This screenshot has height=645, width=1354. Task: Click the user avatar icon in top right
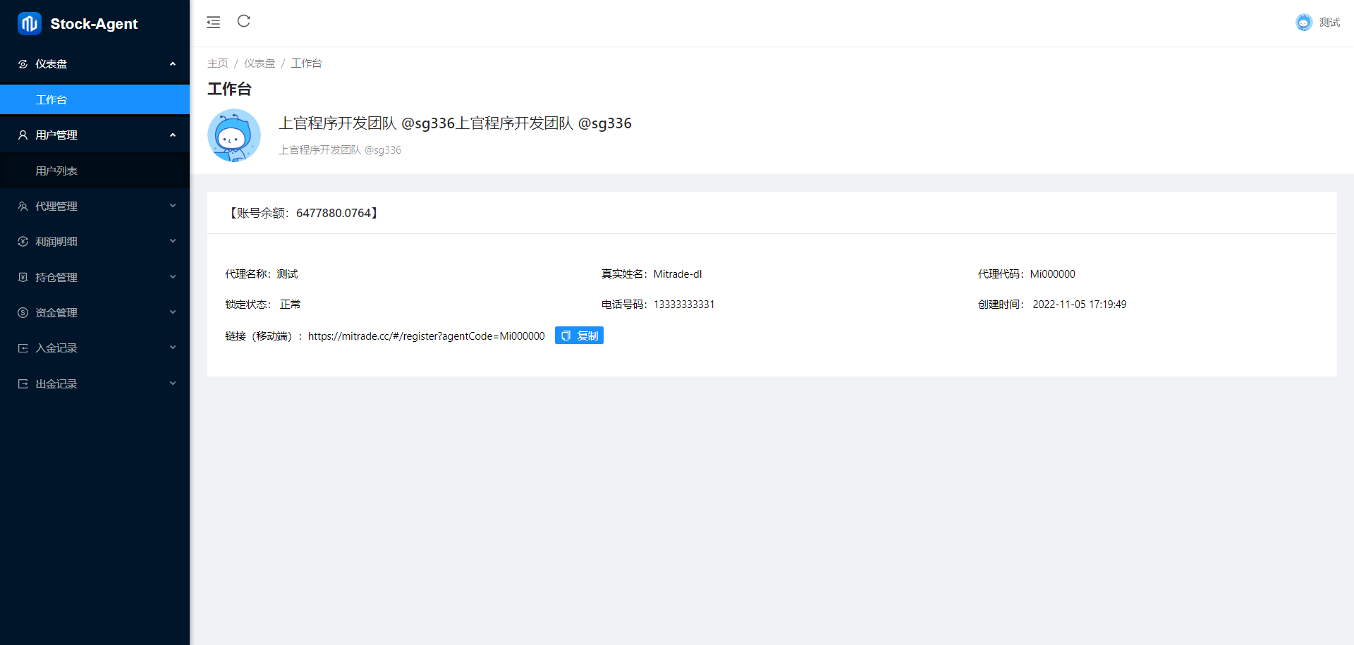coord(1303,23)
